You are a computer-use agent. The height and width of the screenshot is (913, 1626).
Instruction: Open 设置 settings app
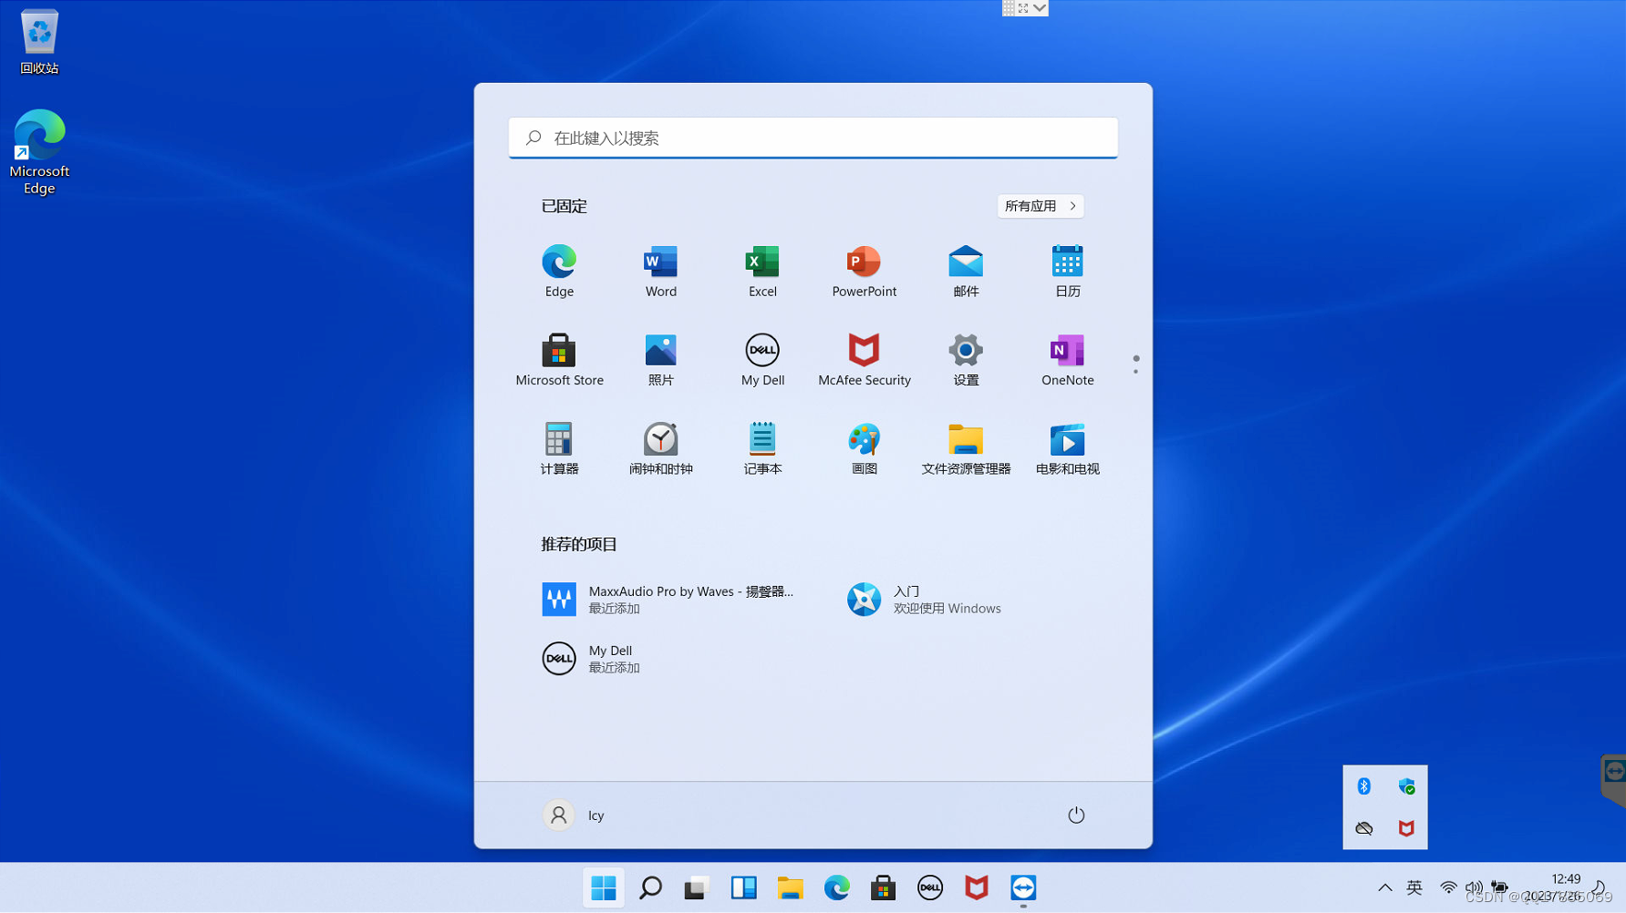click(x=966, y=360)
